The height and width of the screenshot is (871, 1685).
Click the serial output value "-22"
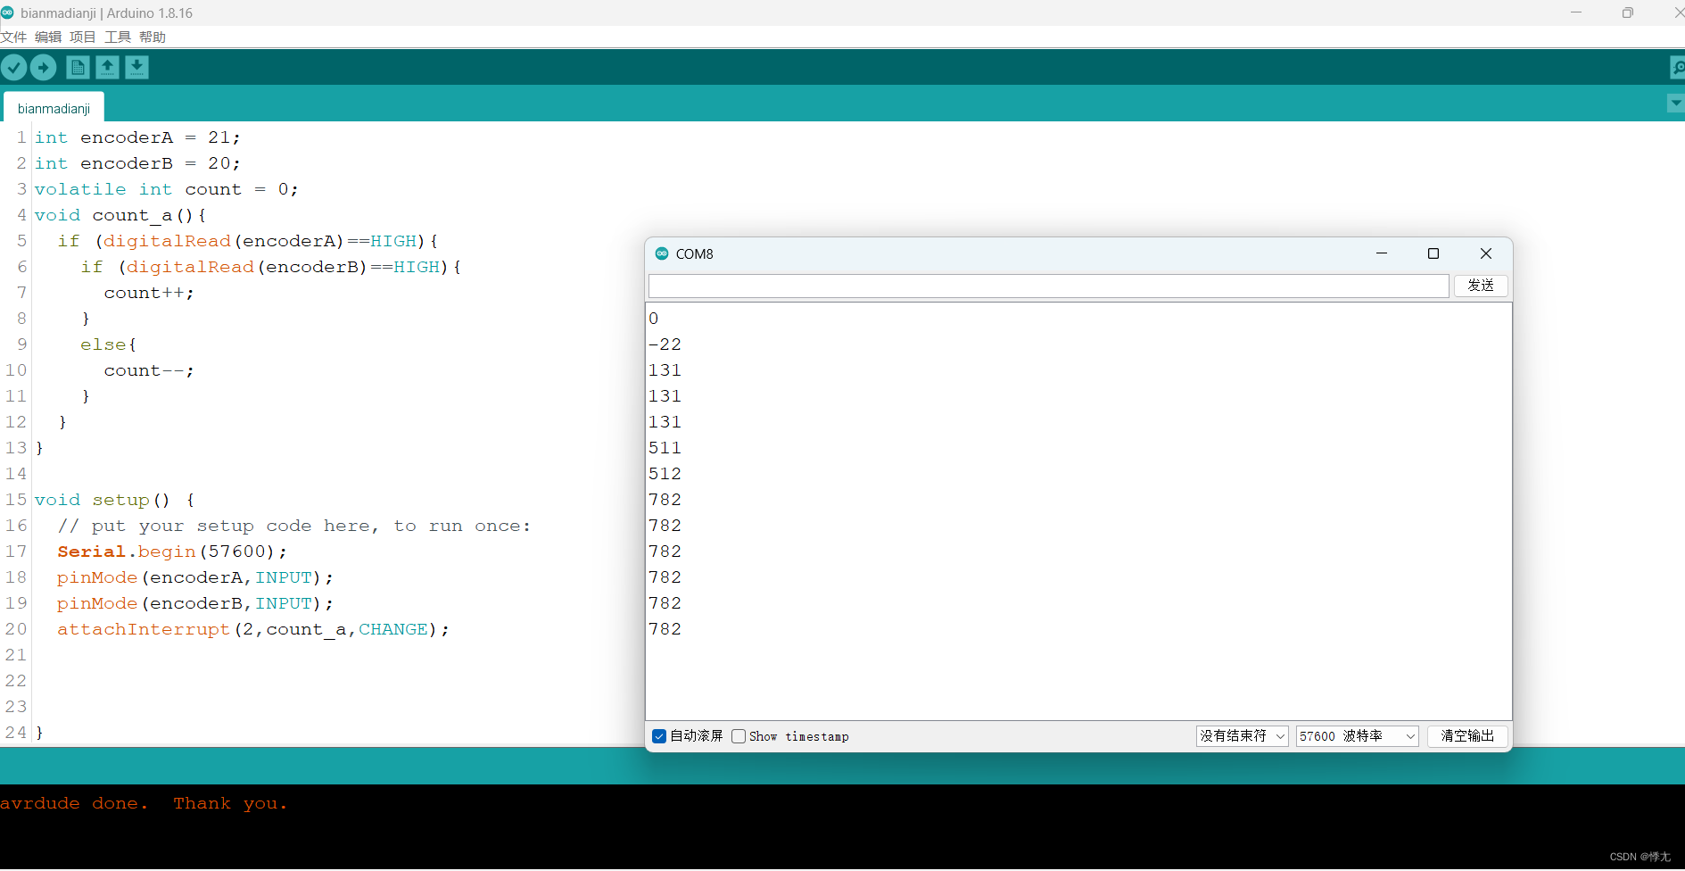[x=665, y=344]
